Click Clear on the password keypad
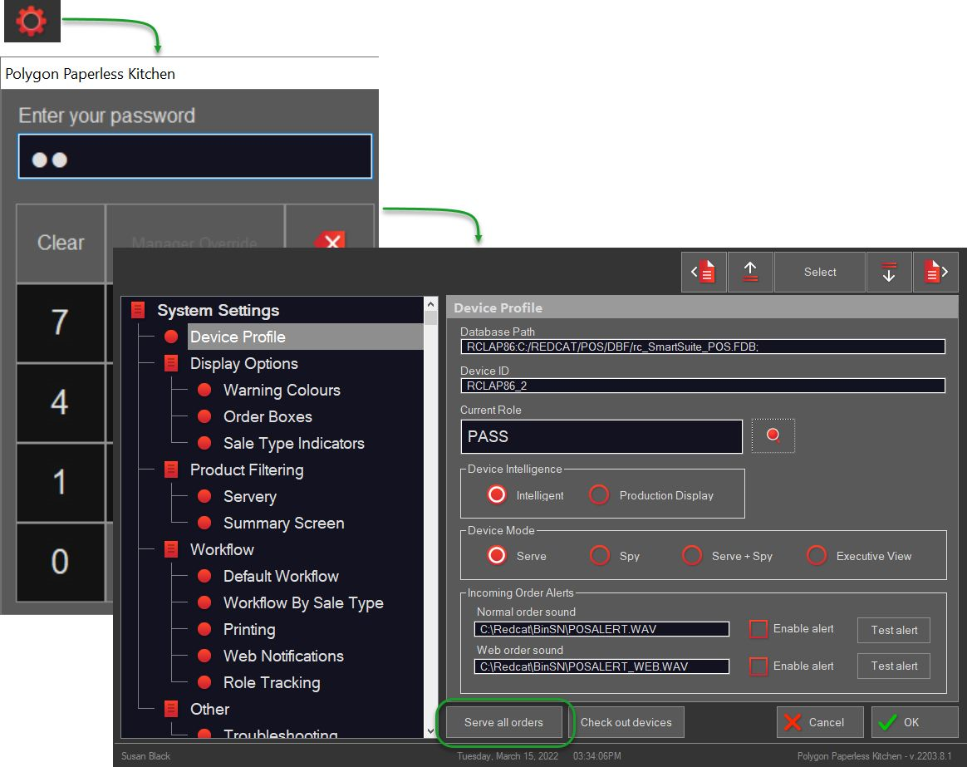967x767 pixels. click(x=61, y=243)
